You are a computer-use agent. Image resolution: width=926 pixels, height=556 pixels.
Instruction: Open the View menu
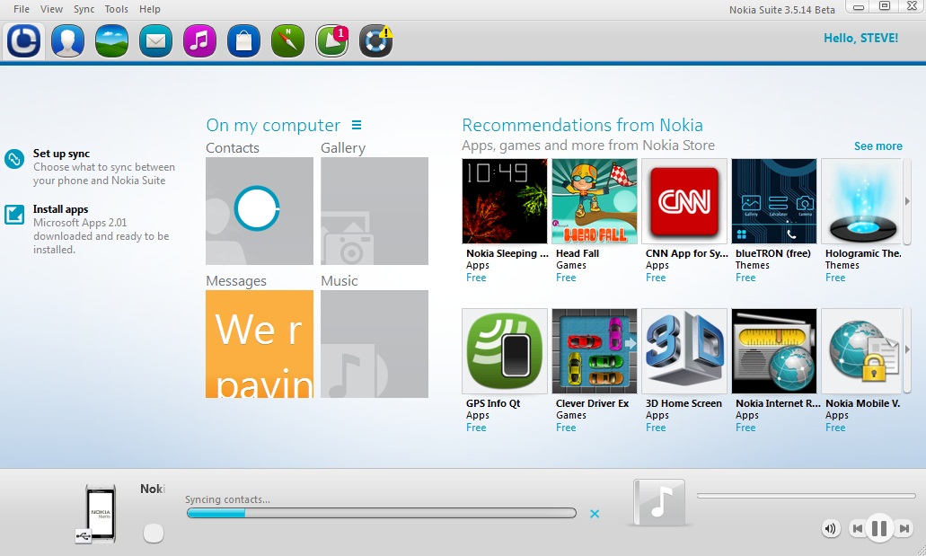click(x=51, y=9)
